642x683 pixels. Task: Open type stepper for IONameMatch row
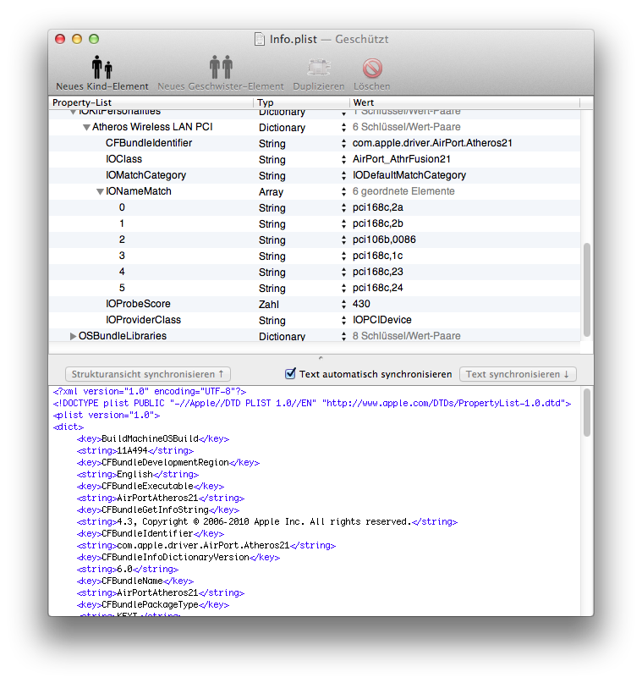point(344,191)
